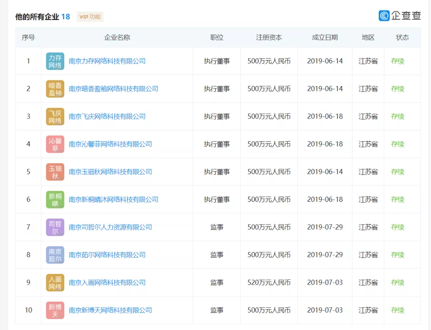This screenshot has height=330, width=431.
Task: Click the 玉钿秋 brown logo icon
Action: click(x=55, y=172)
